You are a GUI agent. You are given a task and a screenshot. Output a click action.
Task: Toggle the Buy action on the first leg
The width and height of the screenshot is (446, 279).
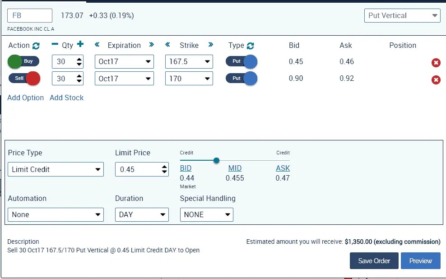[x=23, y=61]
